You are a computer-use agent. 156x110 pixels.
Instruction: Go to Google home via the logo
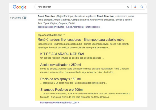[x=20, y=7]
